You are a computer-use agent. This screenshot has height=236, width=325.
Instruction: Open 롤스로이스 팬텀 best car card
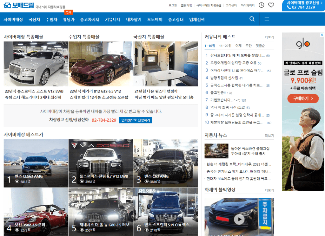click(x=101, y=163)
